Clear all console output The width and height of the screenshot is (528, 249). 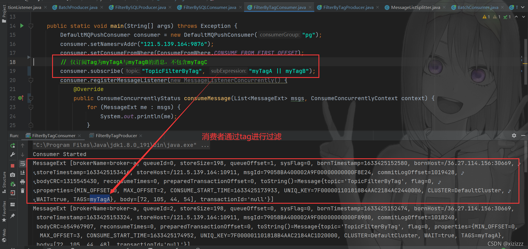pyautogui.click(x=23, y=191)
